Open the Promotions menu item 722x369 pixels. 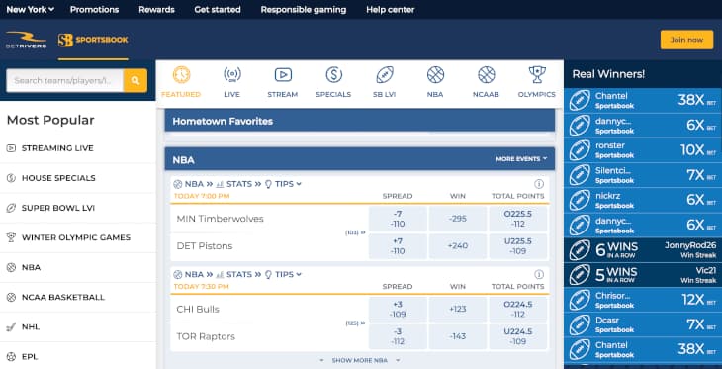(94, 9)
